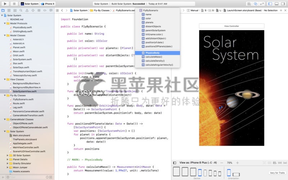The image size is (288, 180).
Task: Open the Project navigator folder icon
Action: 3,10
